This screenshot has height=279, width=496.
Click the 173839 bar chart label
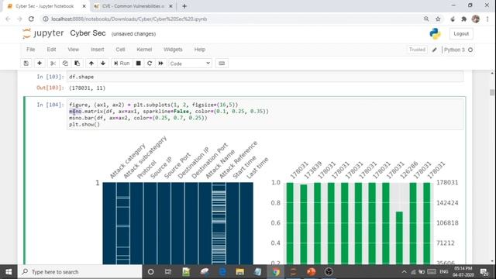tap(313, 170)
